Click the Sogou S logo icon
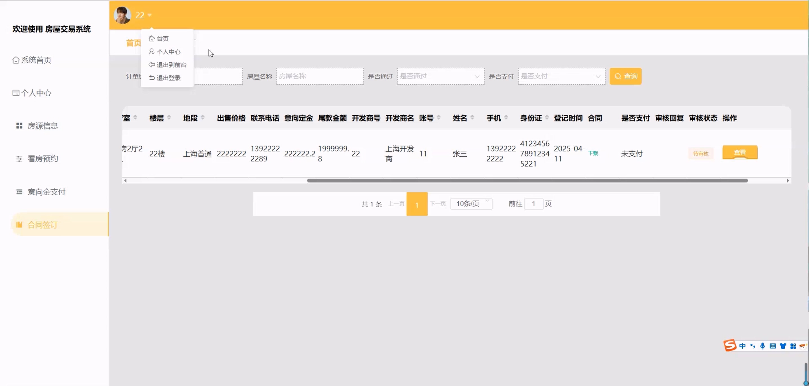Image resolution: width=809 pixels, height=386 pixels. click(730, 345)
